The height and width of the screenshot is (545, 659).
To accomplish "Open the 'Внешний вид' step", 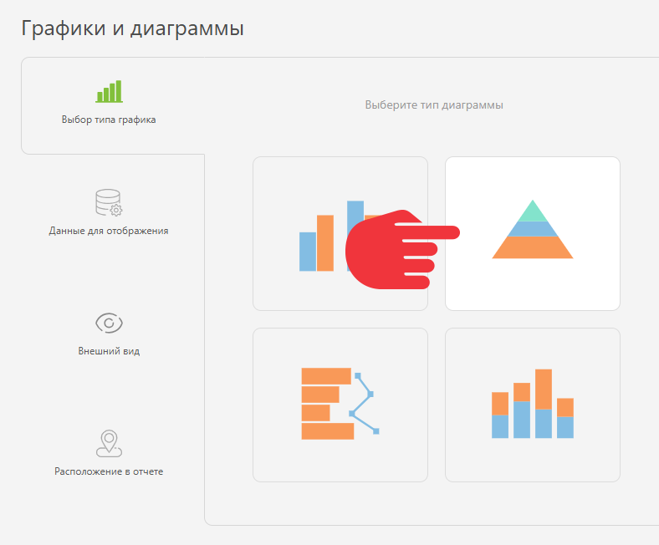I will [109, 351].
